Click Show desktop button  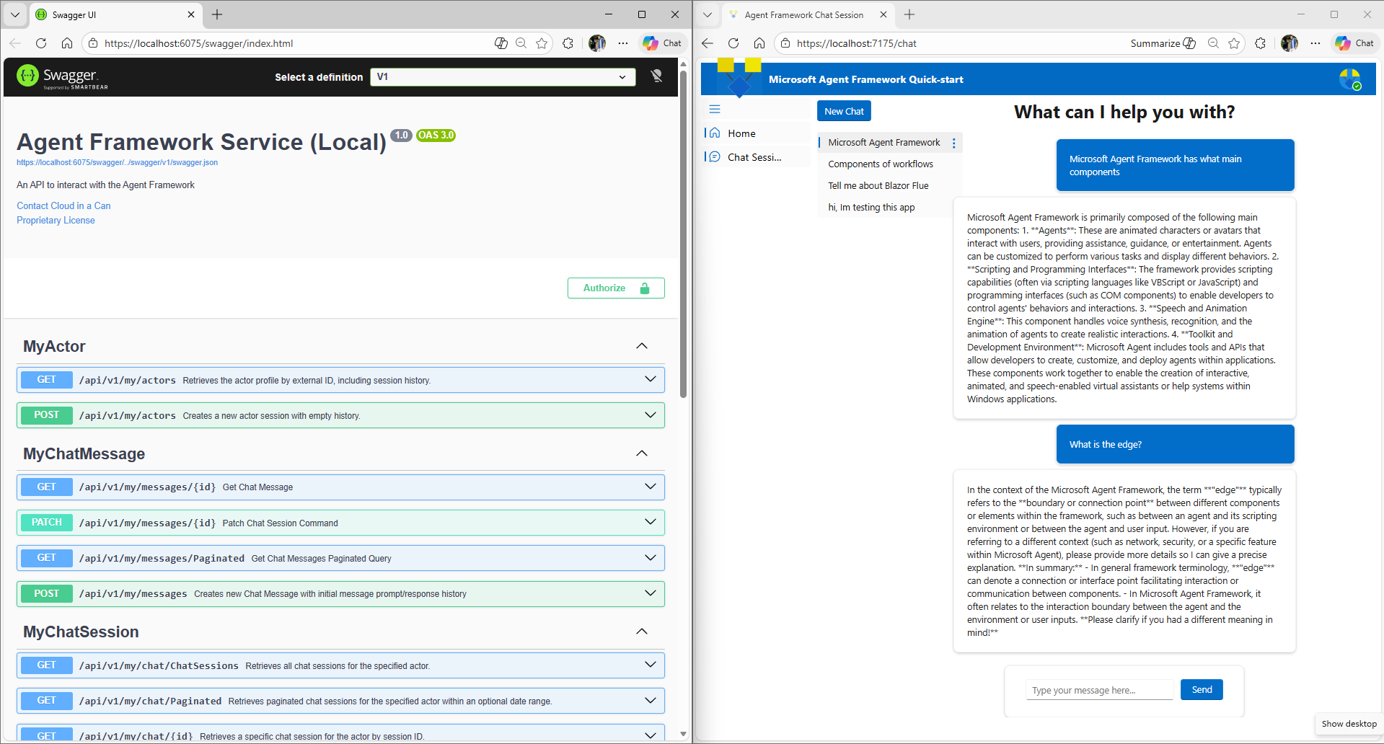1349,724
